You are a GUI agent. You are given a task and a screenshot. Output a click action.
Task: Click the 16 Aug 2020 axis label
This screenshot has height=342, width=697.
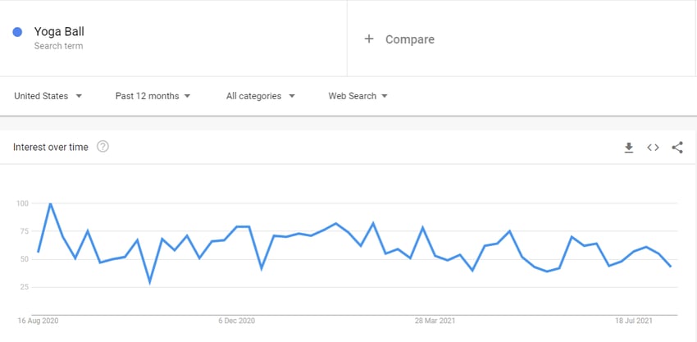(38, 321)
